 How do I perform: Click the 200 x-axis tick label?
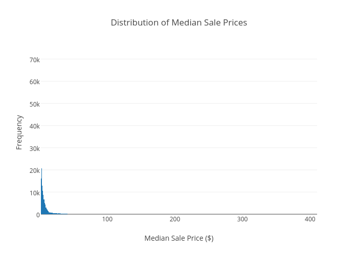click(x=174, y=219)
